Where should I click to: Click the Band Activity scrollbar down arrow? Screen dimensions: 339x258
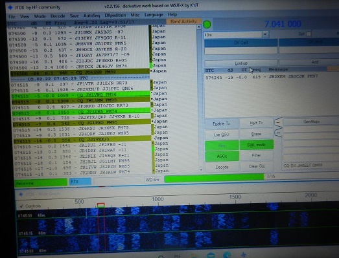[201, 170]
